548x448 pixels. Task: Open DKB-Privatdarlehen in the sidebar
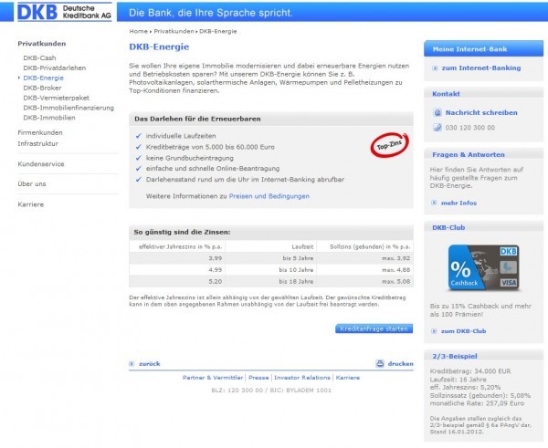point(55,68)
